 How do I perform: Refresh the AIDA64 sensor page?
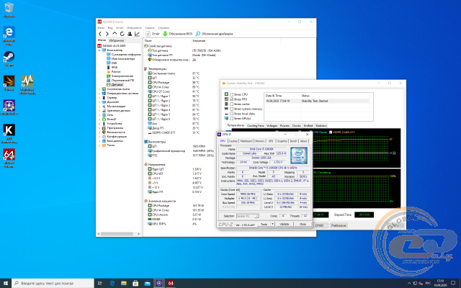[x=122, y=34]
